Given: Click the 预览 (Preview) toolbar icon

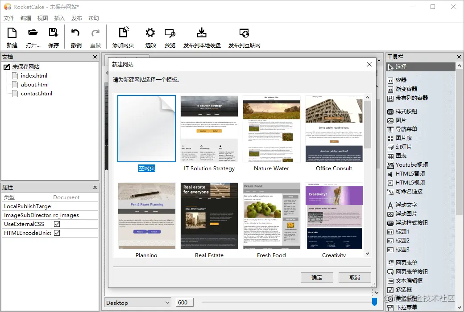Looking at the screenshot, I should (x=170, y=37).
